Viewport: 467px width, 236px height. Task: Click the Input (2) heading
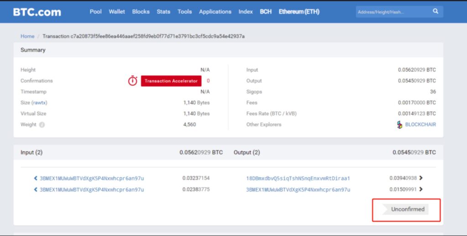click(31, 152)
